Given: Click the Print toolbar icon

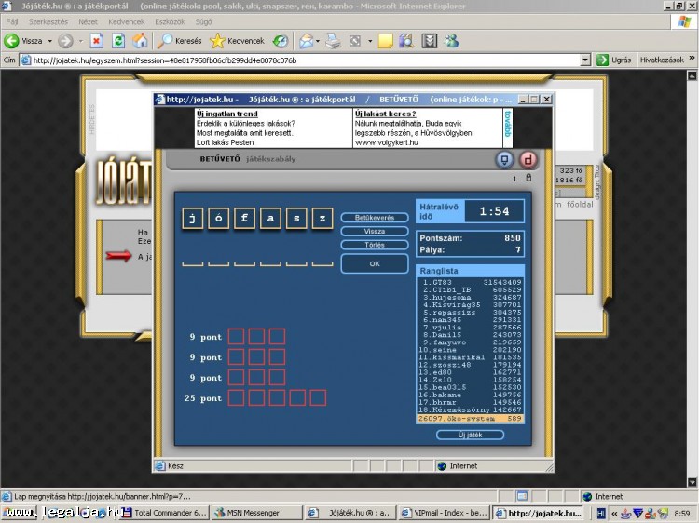Looking at the screenshot, I should 334,41.
